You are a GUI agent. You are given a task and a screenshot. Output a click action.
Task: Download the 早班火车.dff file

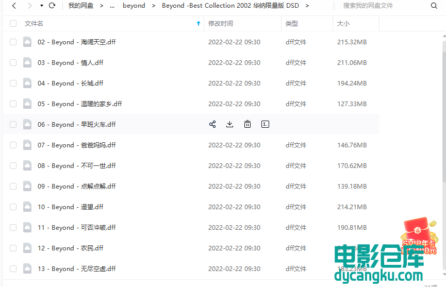[x=229, y=124]
